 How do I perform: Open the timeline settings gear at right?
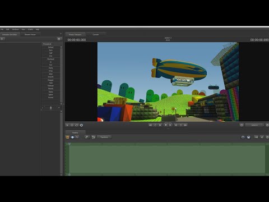267,137
